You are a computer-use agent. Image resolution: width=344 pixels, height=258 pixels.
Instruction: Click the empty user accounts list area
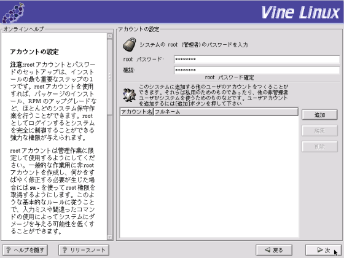pyautogui.click(x=209, y=177)
